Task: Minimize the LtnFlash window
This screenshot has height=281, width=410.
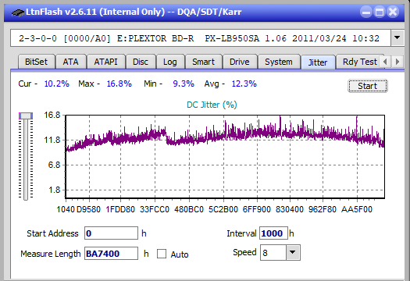Action: tap(366, 12)
